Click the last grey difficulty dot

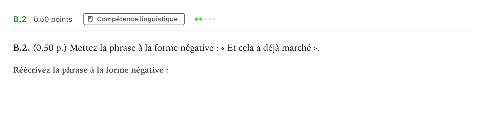214,19
